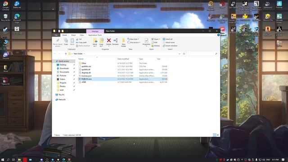Click the address bar history dropdown
Viewport: 288px width, 162px height.
[179, 54]
